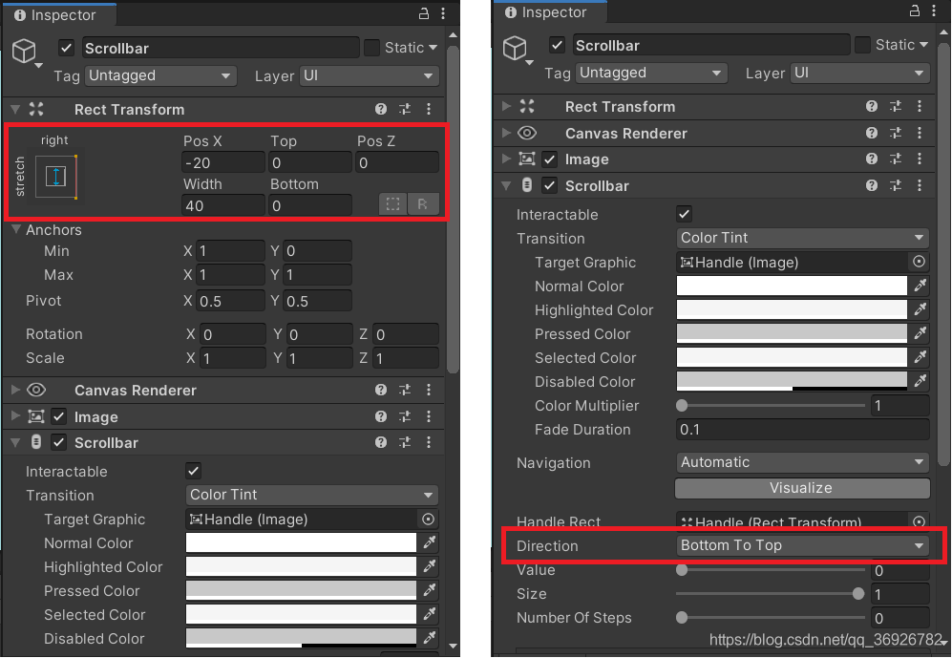Viewport: 952px width, 658px height.
Task: Disable Image component in left panel
Action: coord(59,416)
